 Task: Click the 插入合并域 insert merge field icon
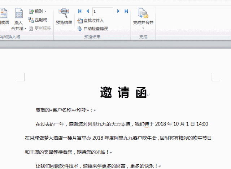tap(19, 13)
